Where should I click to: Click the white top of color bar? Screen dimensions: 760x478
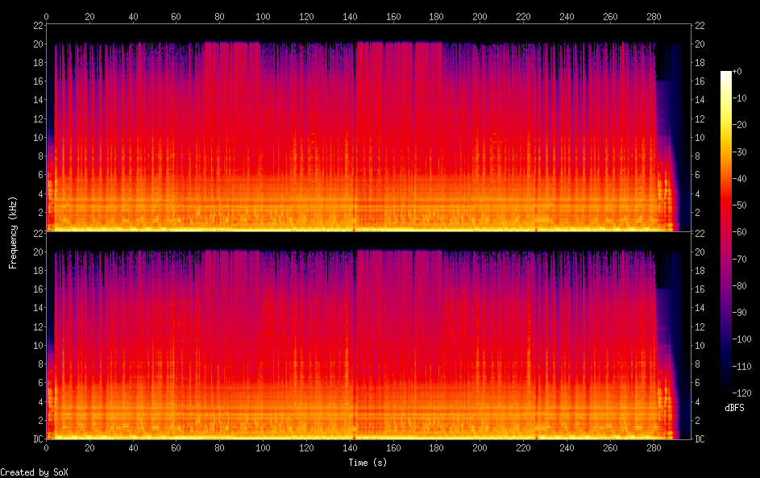pos(726,73)
